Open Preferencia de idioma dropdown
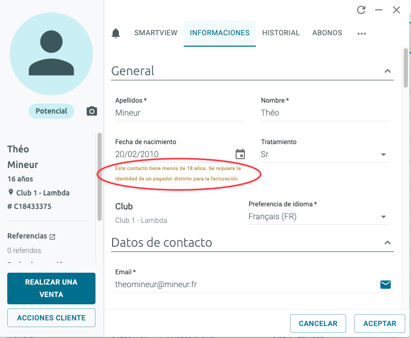411x338 pixels. [x=319, y=217]
